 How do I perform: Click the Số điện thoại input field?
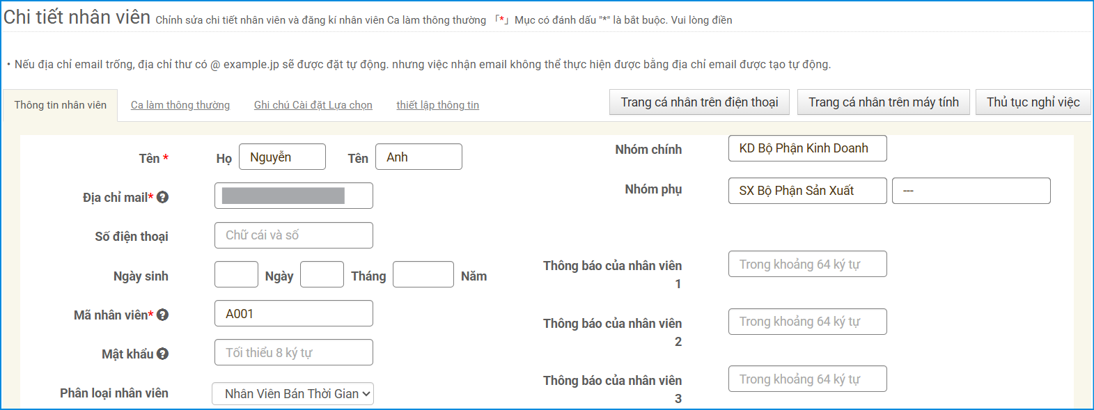tap(293, 235)
